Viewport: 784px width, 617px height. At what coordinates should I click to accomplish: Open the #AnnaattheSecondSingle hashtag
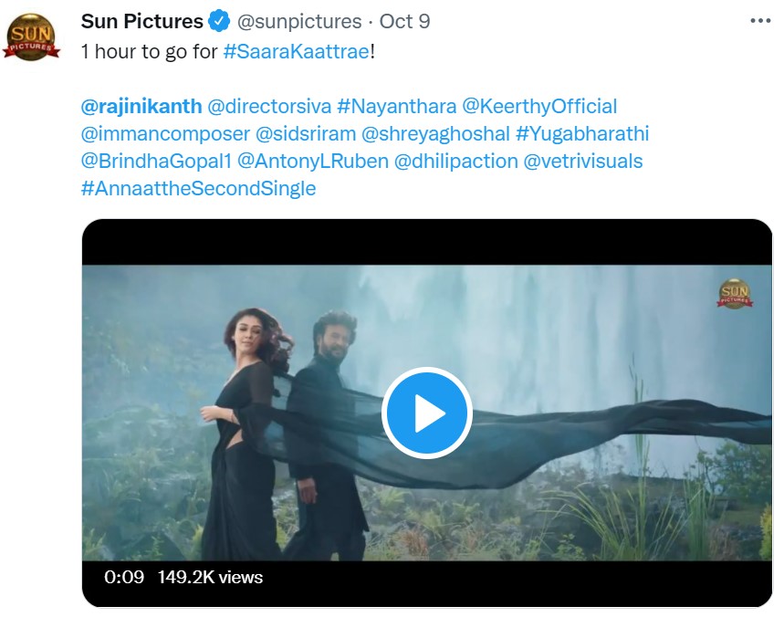pyautogui.click(x=198, y=188)
